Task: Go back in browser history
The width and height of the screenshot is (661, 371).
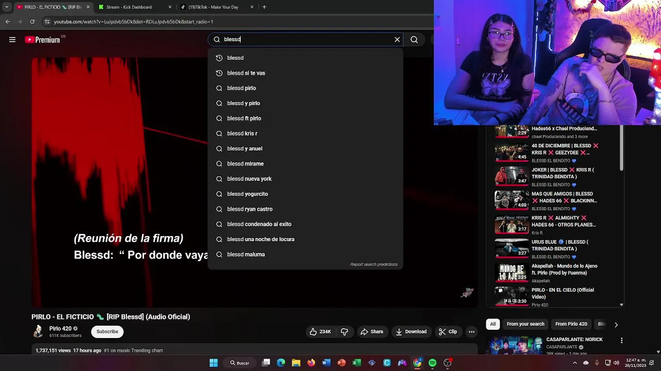Action: tap(7, 22)
